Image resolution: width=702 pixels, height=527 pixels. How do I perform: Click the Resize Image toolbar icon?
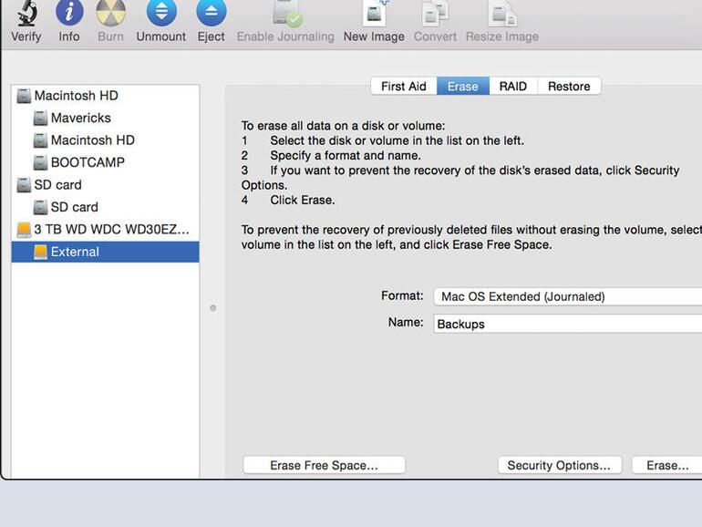click(501, 13)
